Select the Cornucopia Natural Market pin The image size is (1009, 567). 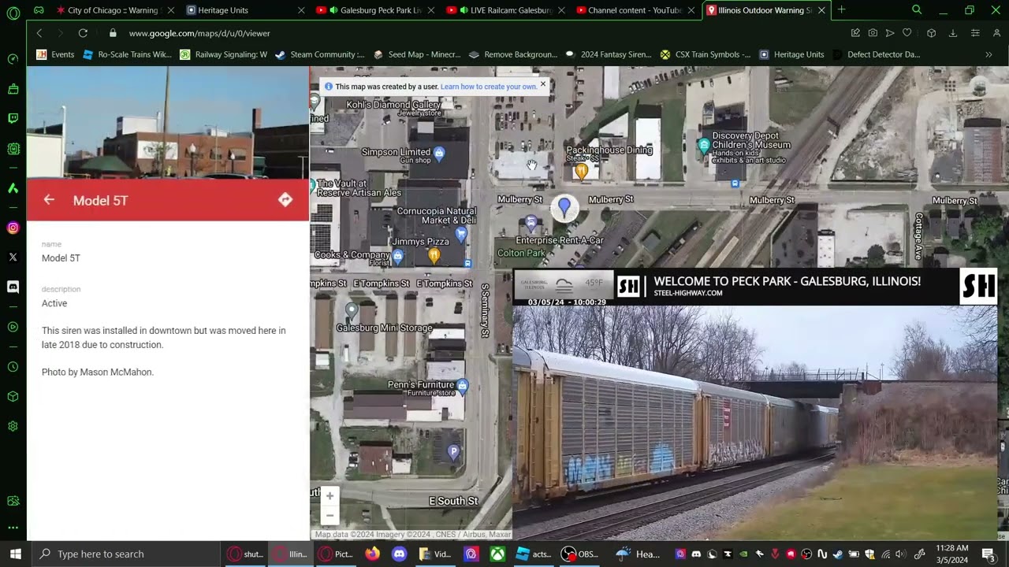461,233
